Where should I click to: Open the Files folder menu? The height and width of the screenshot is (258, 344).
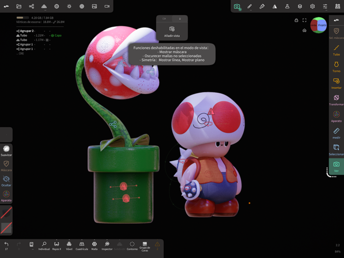(x=19, y=6)
